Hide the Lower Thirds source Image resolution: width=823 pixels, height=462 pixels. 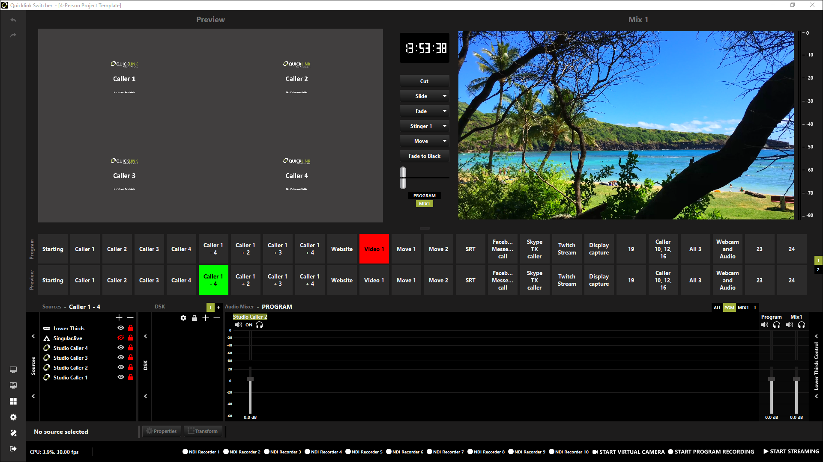tap(121, 328)
